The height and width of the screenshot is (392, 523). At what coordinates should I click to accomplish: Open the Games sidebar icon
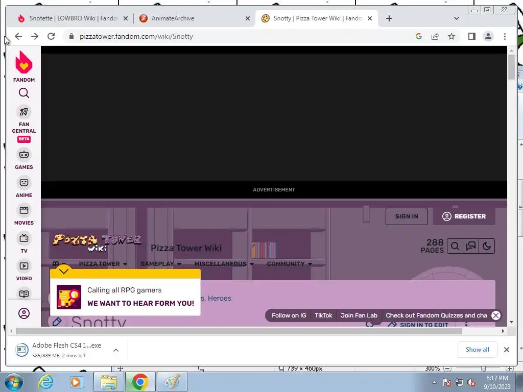tap(23, 155)
